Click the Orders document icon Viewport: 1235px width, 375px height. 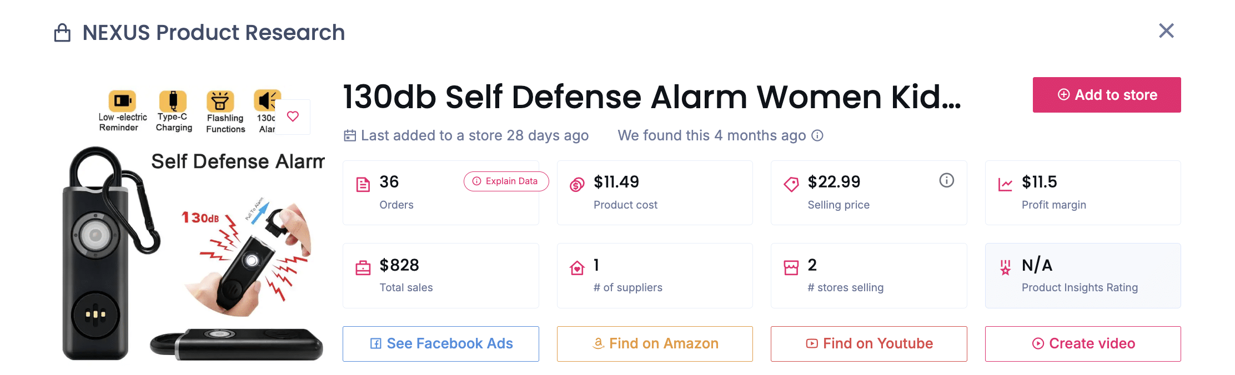pos(363,184)
